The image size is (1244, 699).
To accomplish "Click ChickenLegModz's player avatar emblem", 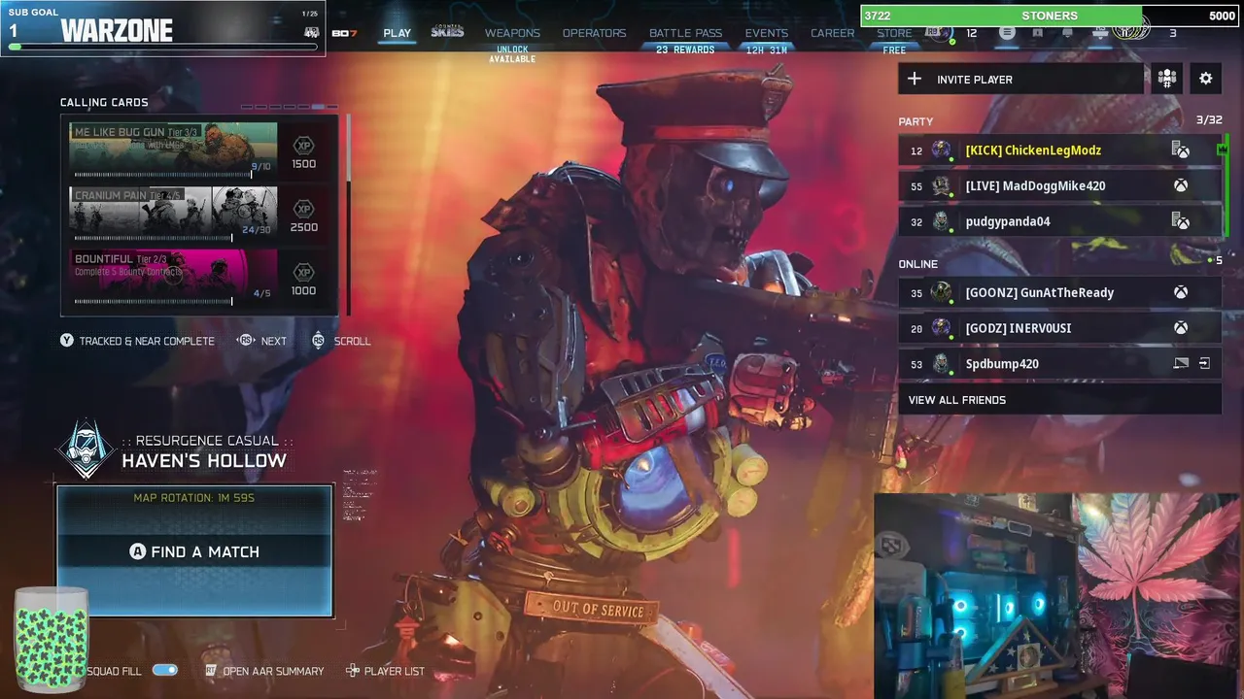I will point(941,150).
